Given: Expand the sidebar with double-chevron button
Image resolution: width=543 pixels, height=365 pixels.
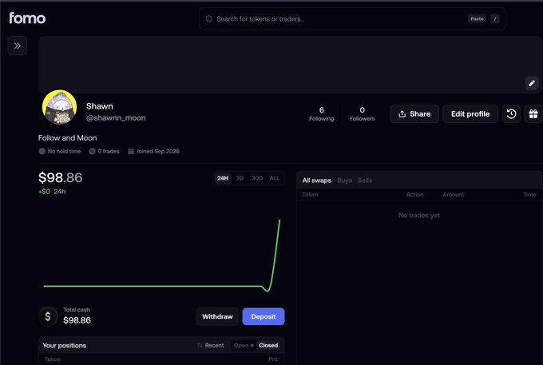Looking at the screenshot, I should 18,46.
